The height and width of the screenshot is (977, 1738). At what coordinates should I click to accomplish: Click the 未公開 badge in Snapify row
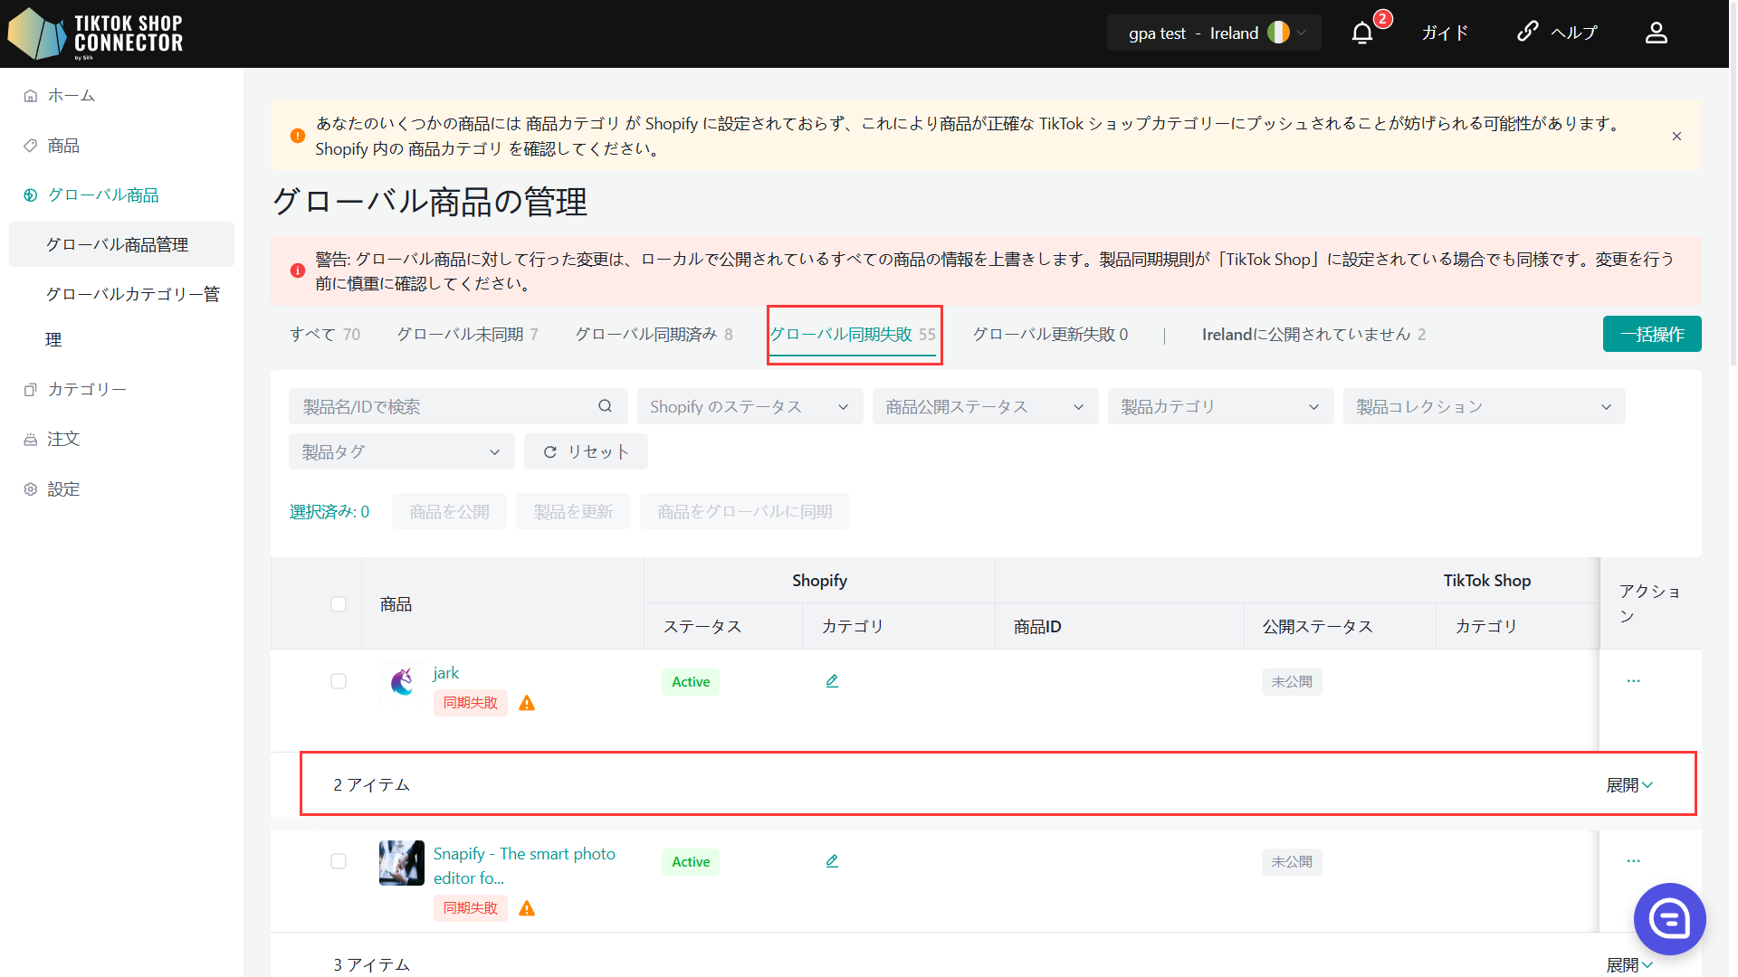pos(1291,862)
